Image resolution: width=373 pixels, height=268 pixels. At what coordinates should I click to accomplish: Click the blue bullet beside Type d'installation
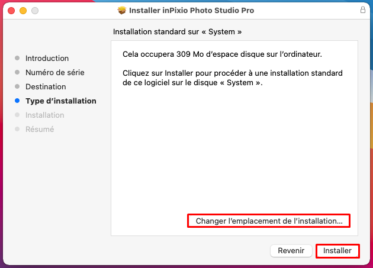click(x=17, y=101)
